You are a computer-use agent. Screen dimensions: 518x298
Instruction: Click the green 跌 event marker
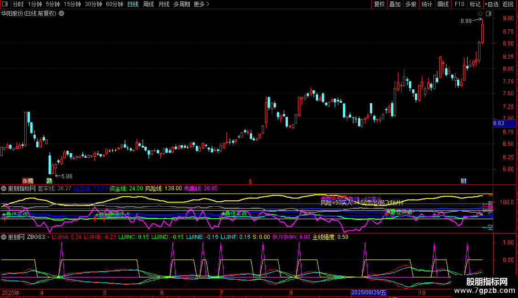pyautogui.click(x=49, y=181)
